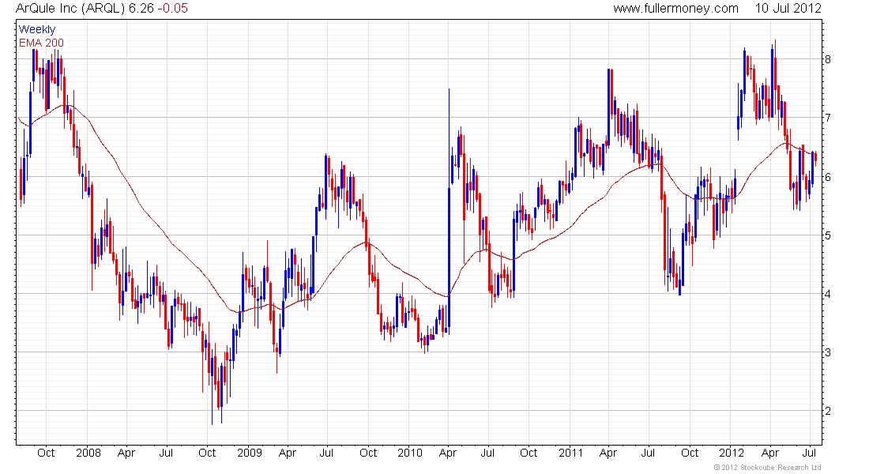Viewport: 869px width, 474px height.
Task: Select the x-axis label '2010'
Action: [x=410, y=453]
